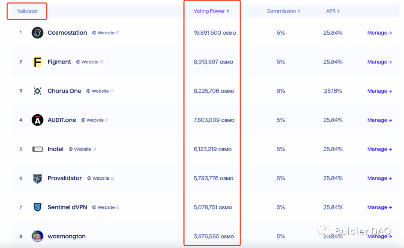The image size is (404, 248).
Task: Click voting power 3,876,565 OSMO
Action: click(x=214, y=236)
